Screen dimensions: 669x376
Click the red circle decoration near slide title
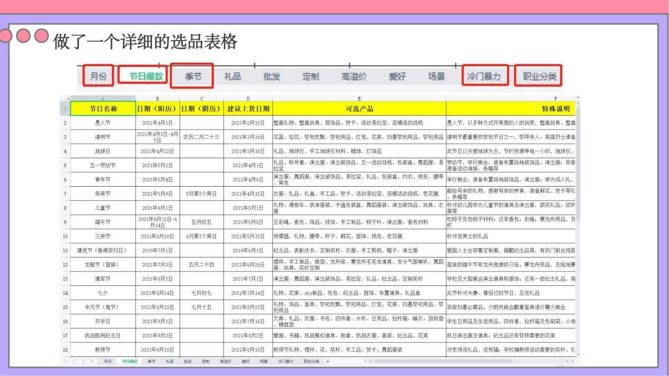pos(5,35)
